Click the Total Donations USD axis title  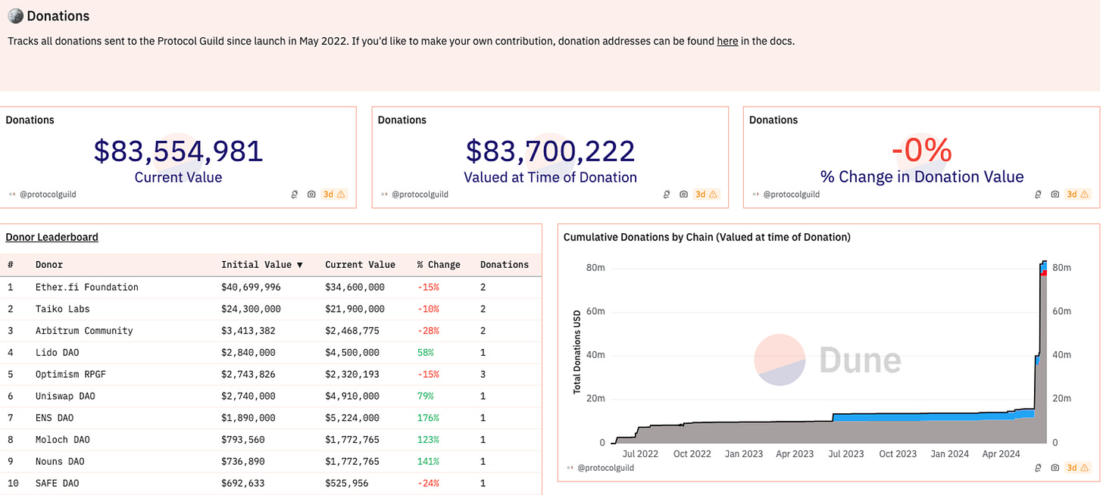577,351
